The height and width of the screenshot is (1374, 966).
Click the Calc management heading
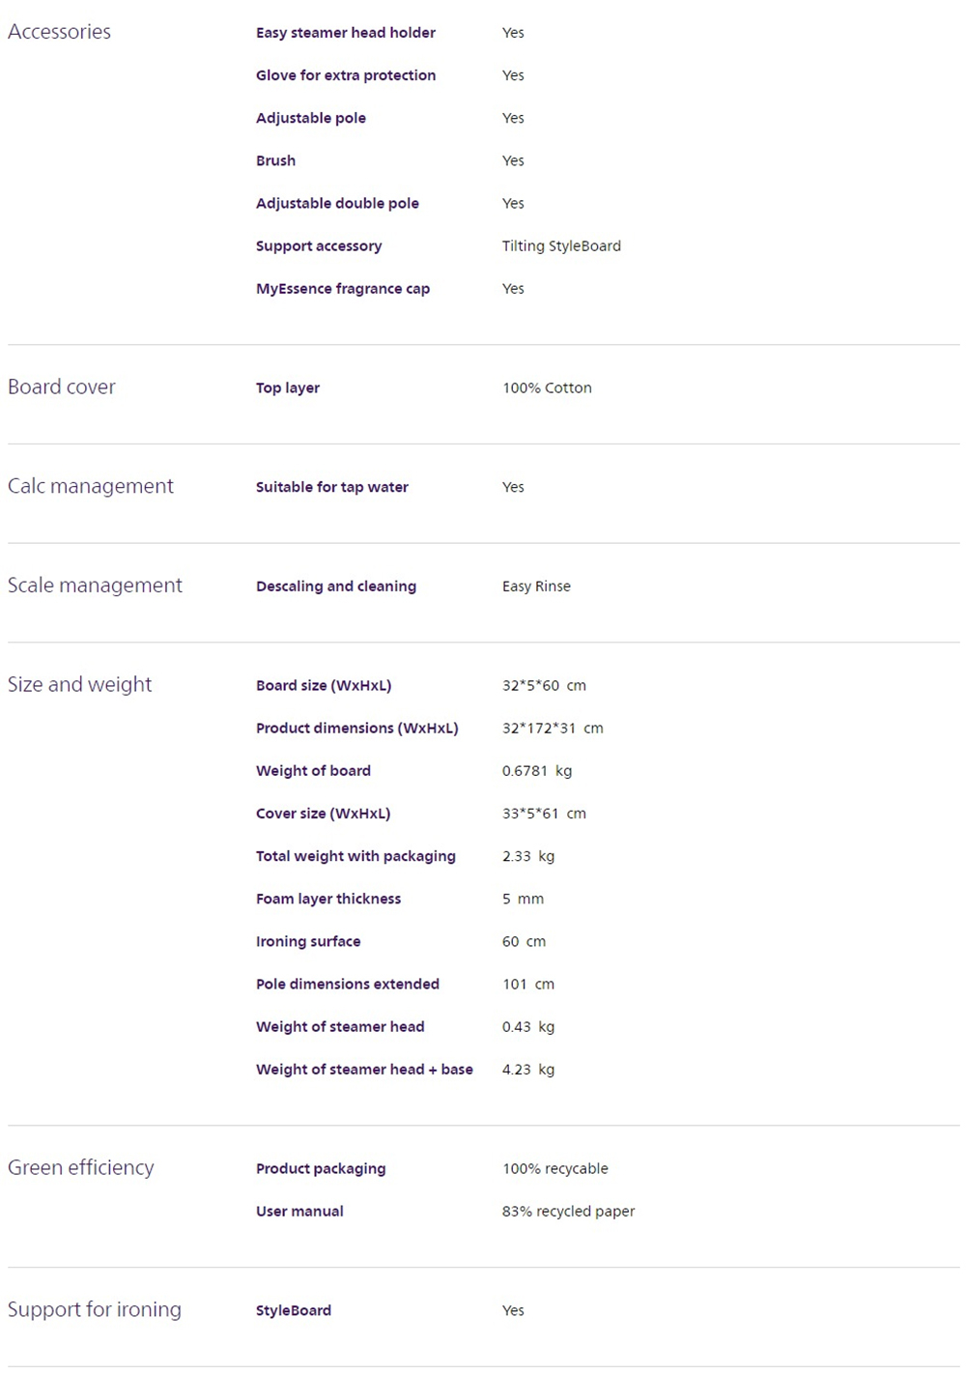tap(91, 486)
